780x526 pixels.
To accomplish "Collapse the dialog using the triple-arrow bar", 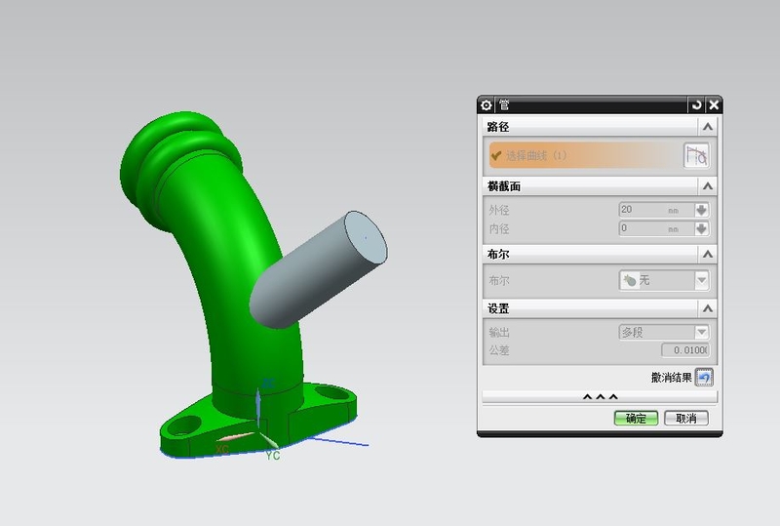I will 600,397.
